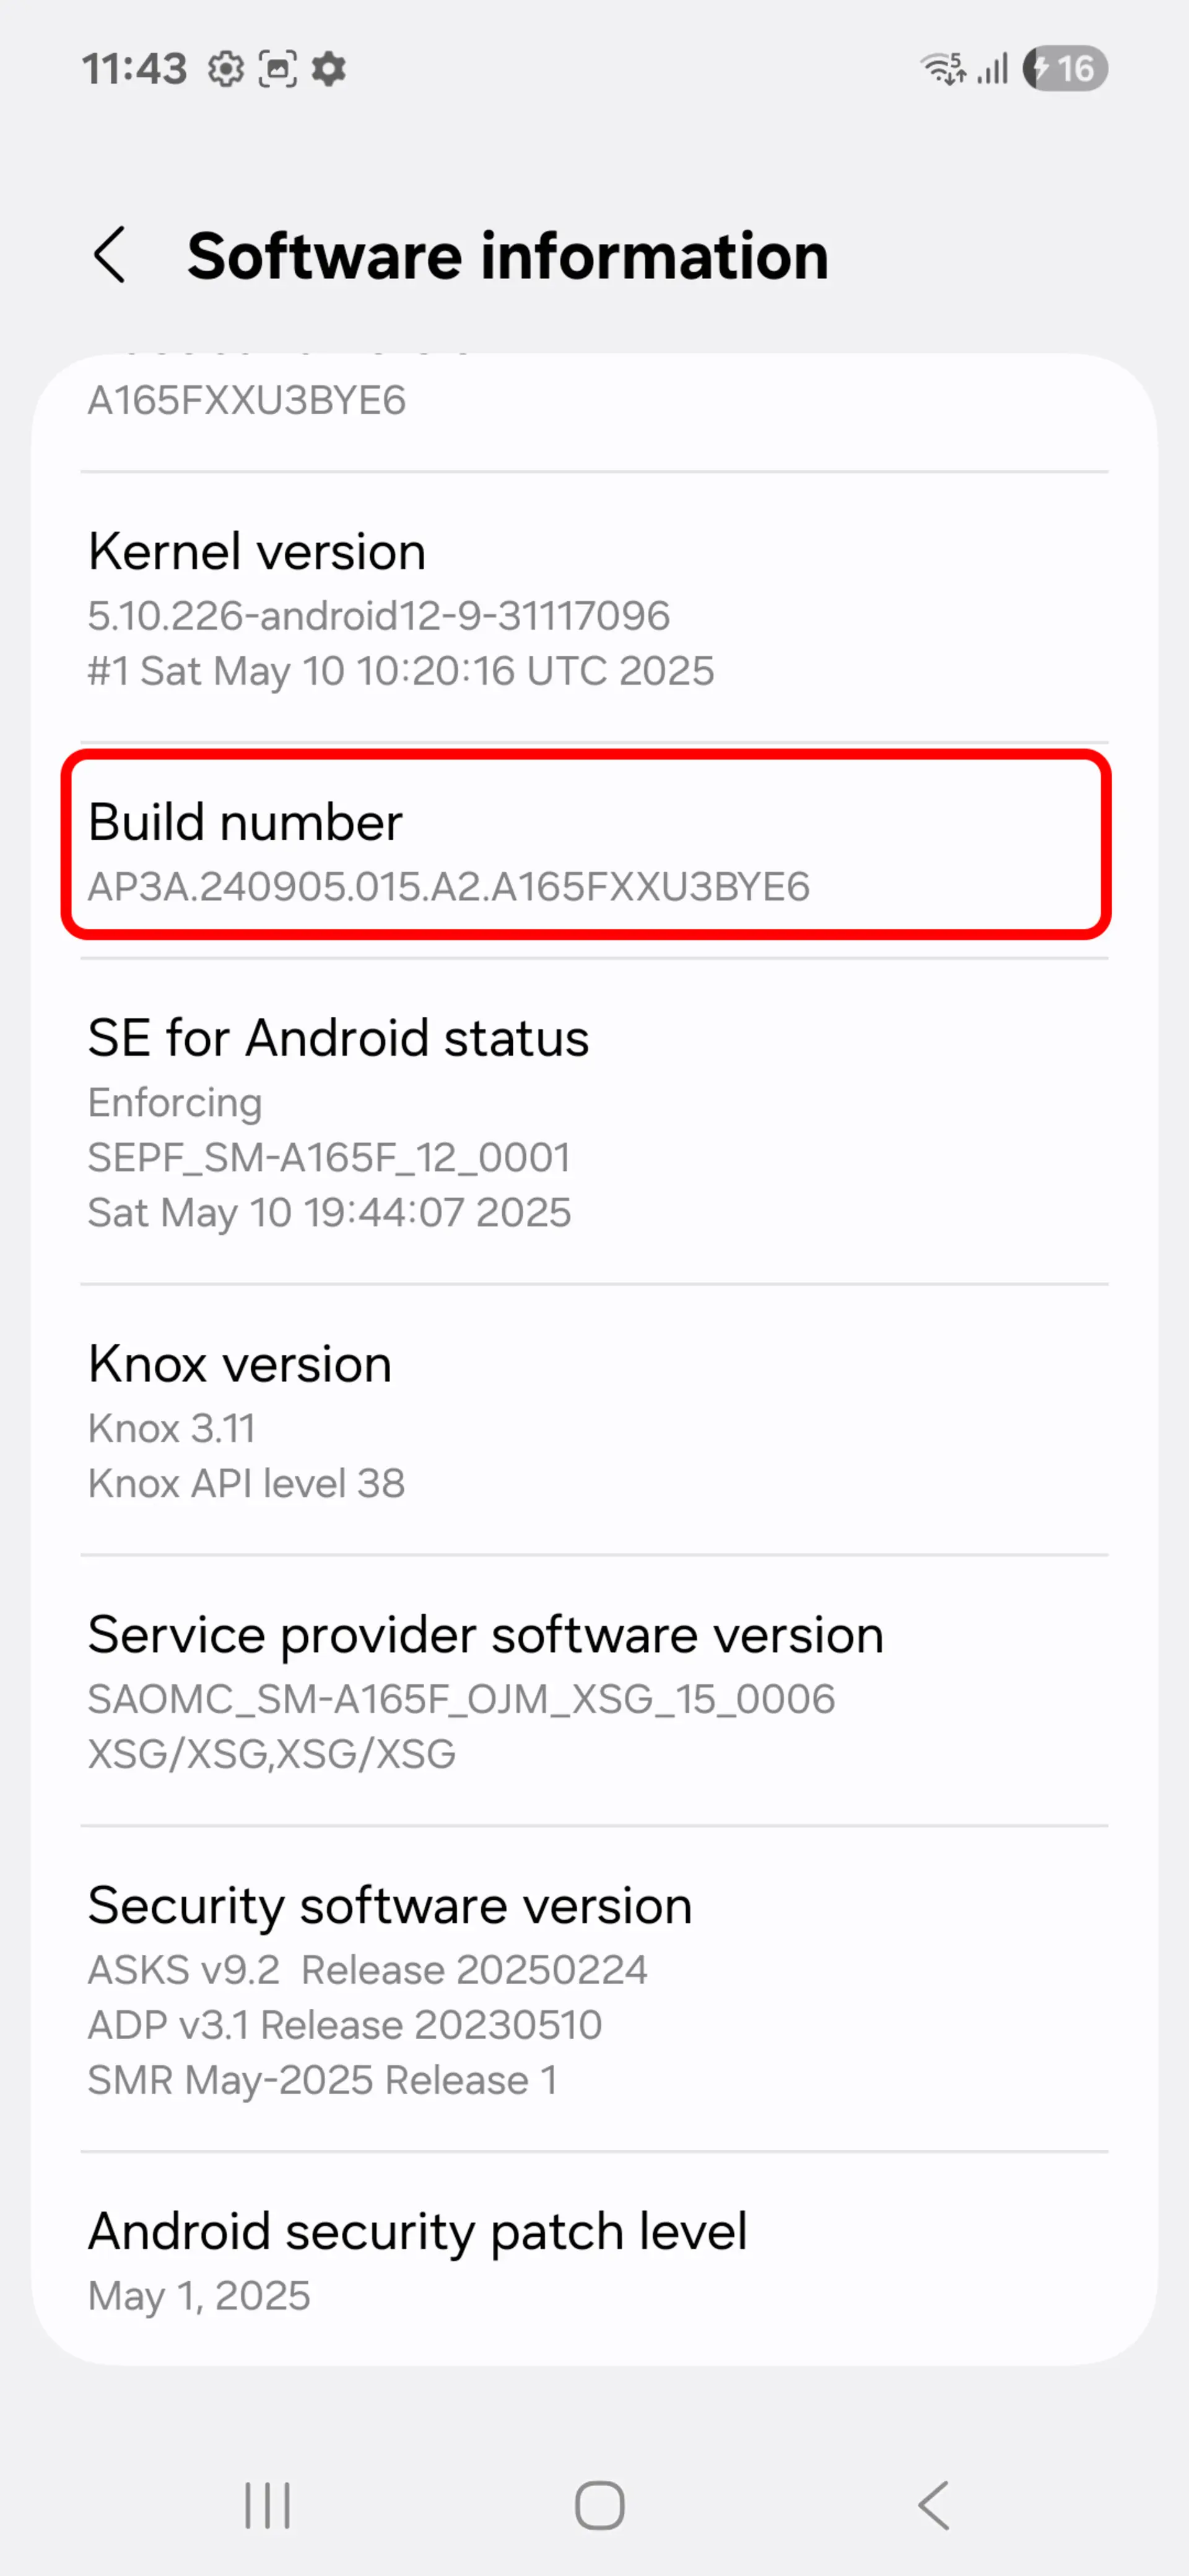Tap the Recents navigation button
Image resolution: width=1189 pixels, height=2576 pixels.
click(267, 2505)
